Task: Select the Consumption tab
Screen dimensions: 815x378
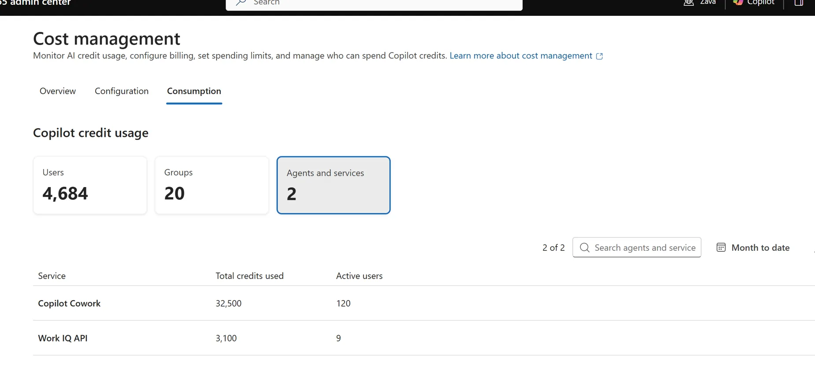Action: point(194,91)
